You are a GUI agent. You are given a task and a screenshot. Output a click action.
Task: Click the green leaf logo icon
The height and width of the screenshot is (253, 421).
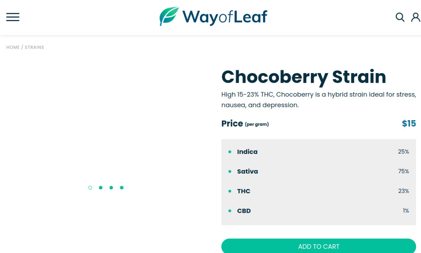(x=169, y=16)
